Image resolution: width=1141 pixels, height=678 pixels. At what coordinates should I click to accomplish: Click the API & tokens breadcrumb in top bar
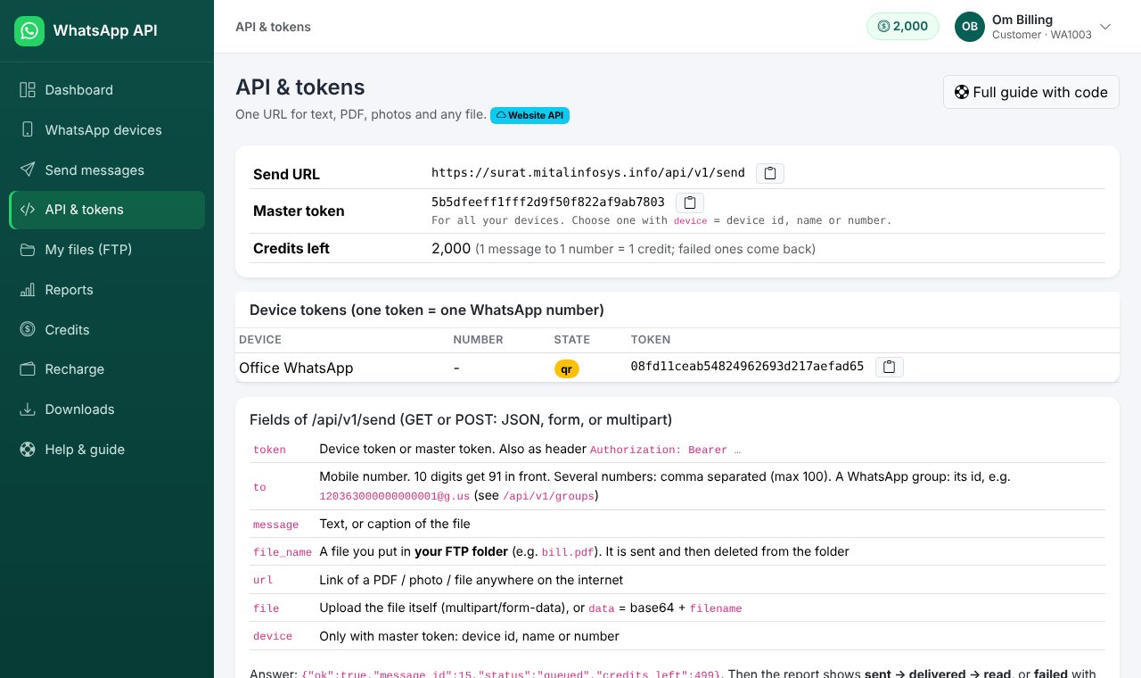coord(273,27)
